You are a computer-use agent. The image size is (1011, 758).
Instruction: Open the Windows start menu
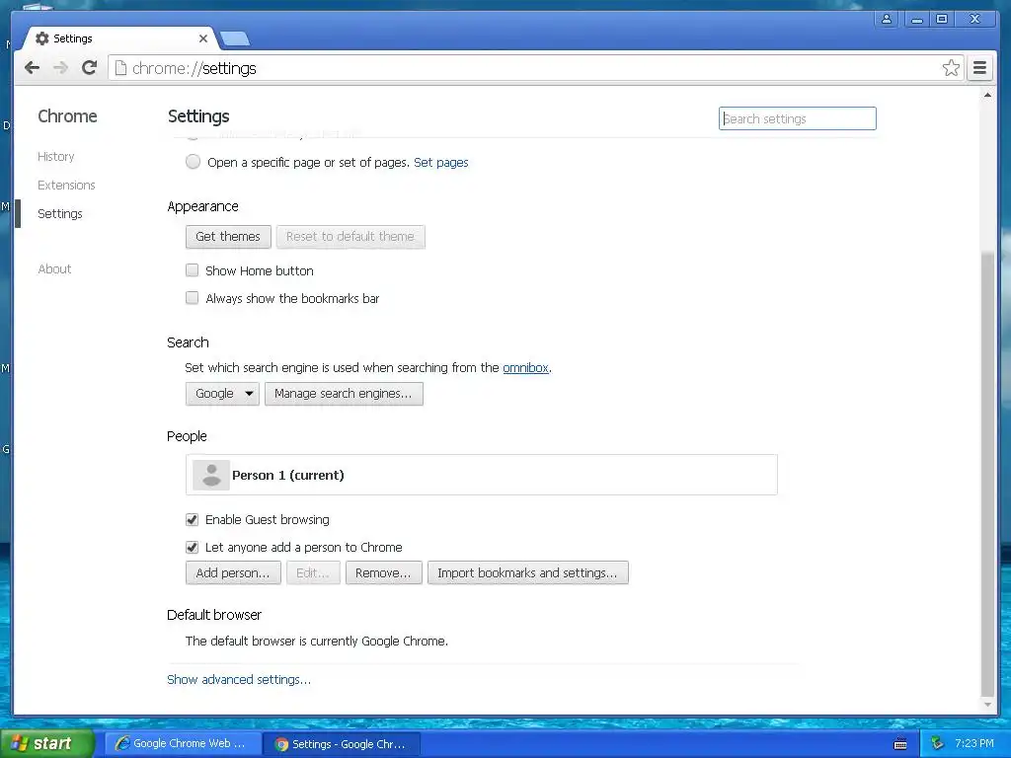(47, 744)
